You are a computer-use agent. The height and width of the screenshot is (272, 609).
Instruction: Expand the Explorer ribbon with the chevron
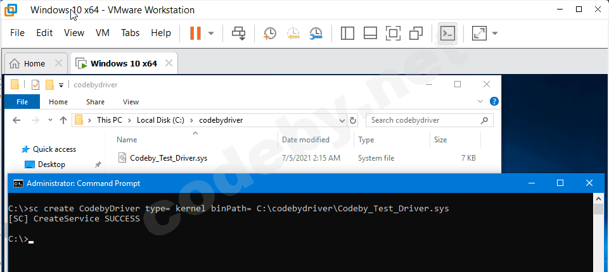tap(480, 101)
